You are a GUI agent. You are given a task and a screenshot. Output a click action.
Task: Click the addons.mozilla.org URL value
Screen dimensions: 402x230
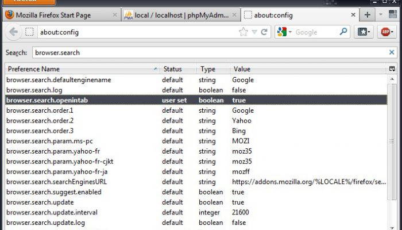click(x=309, y=182)
